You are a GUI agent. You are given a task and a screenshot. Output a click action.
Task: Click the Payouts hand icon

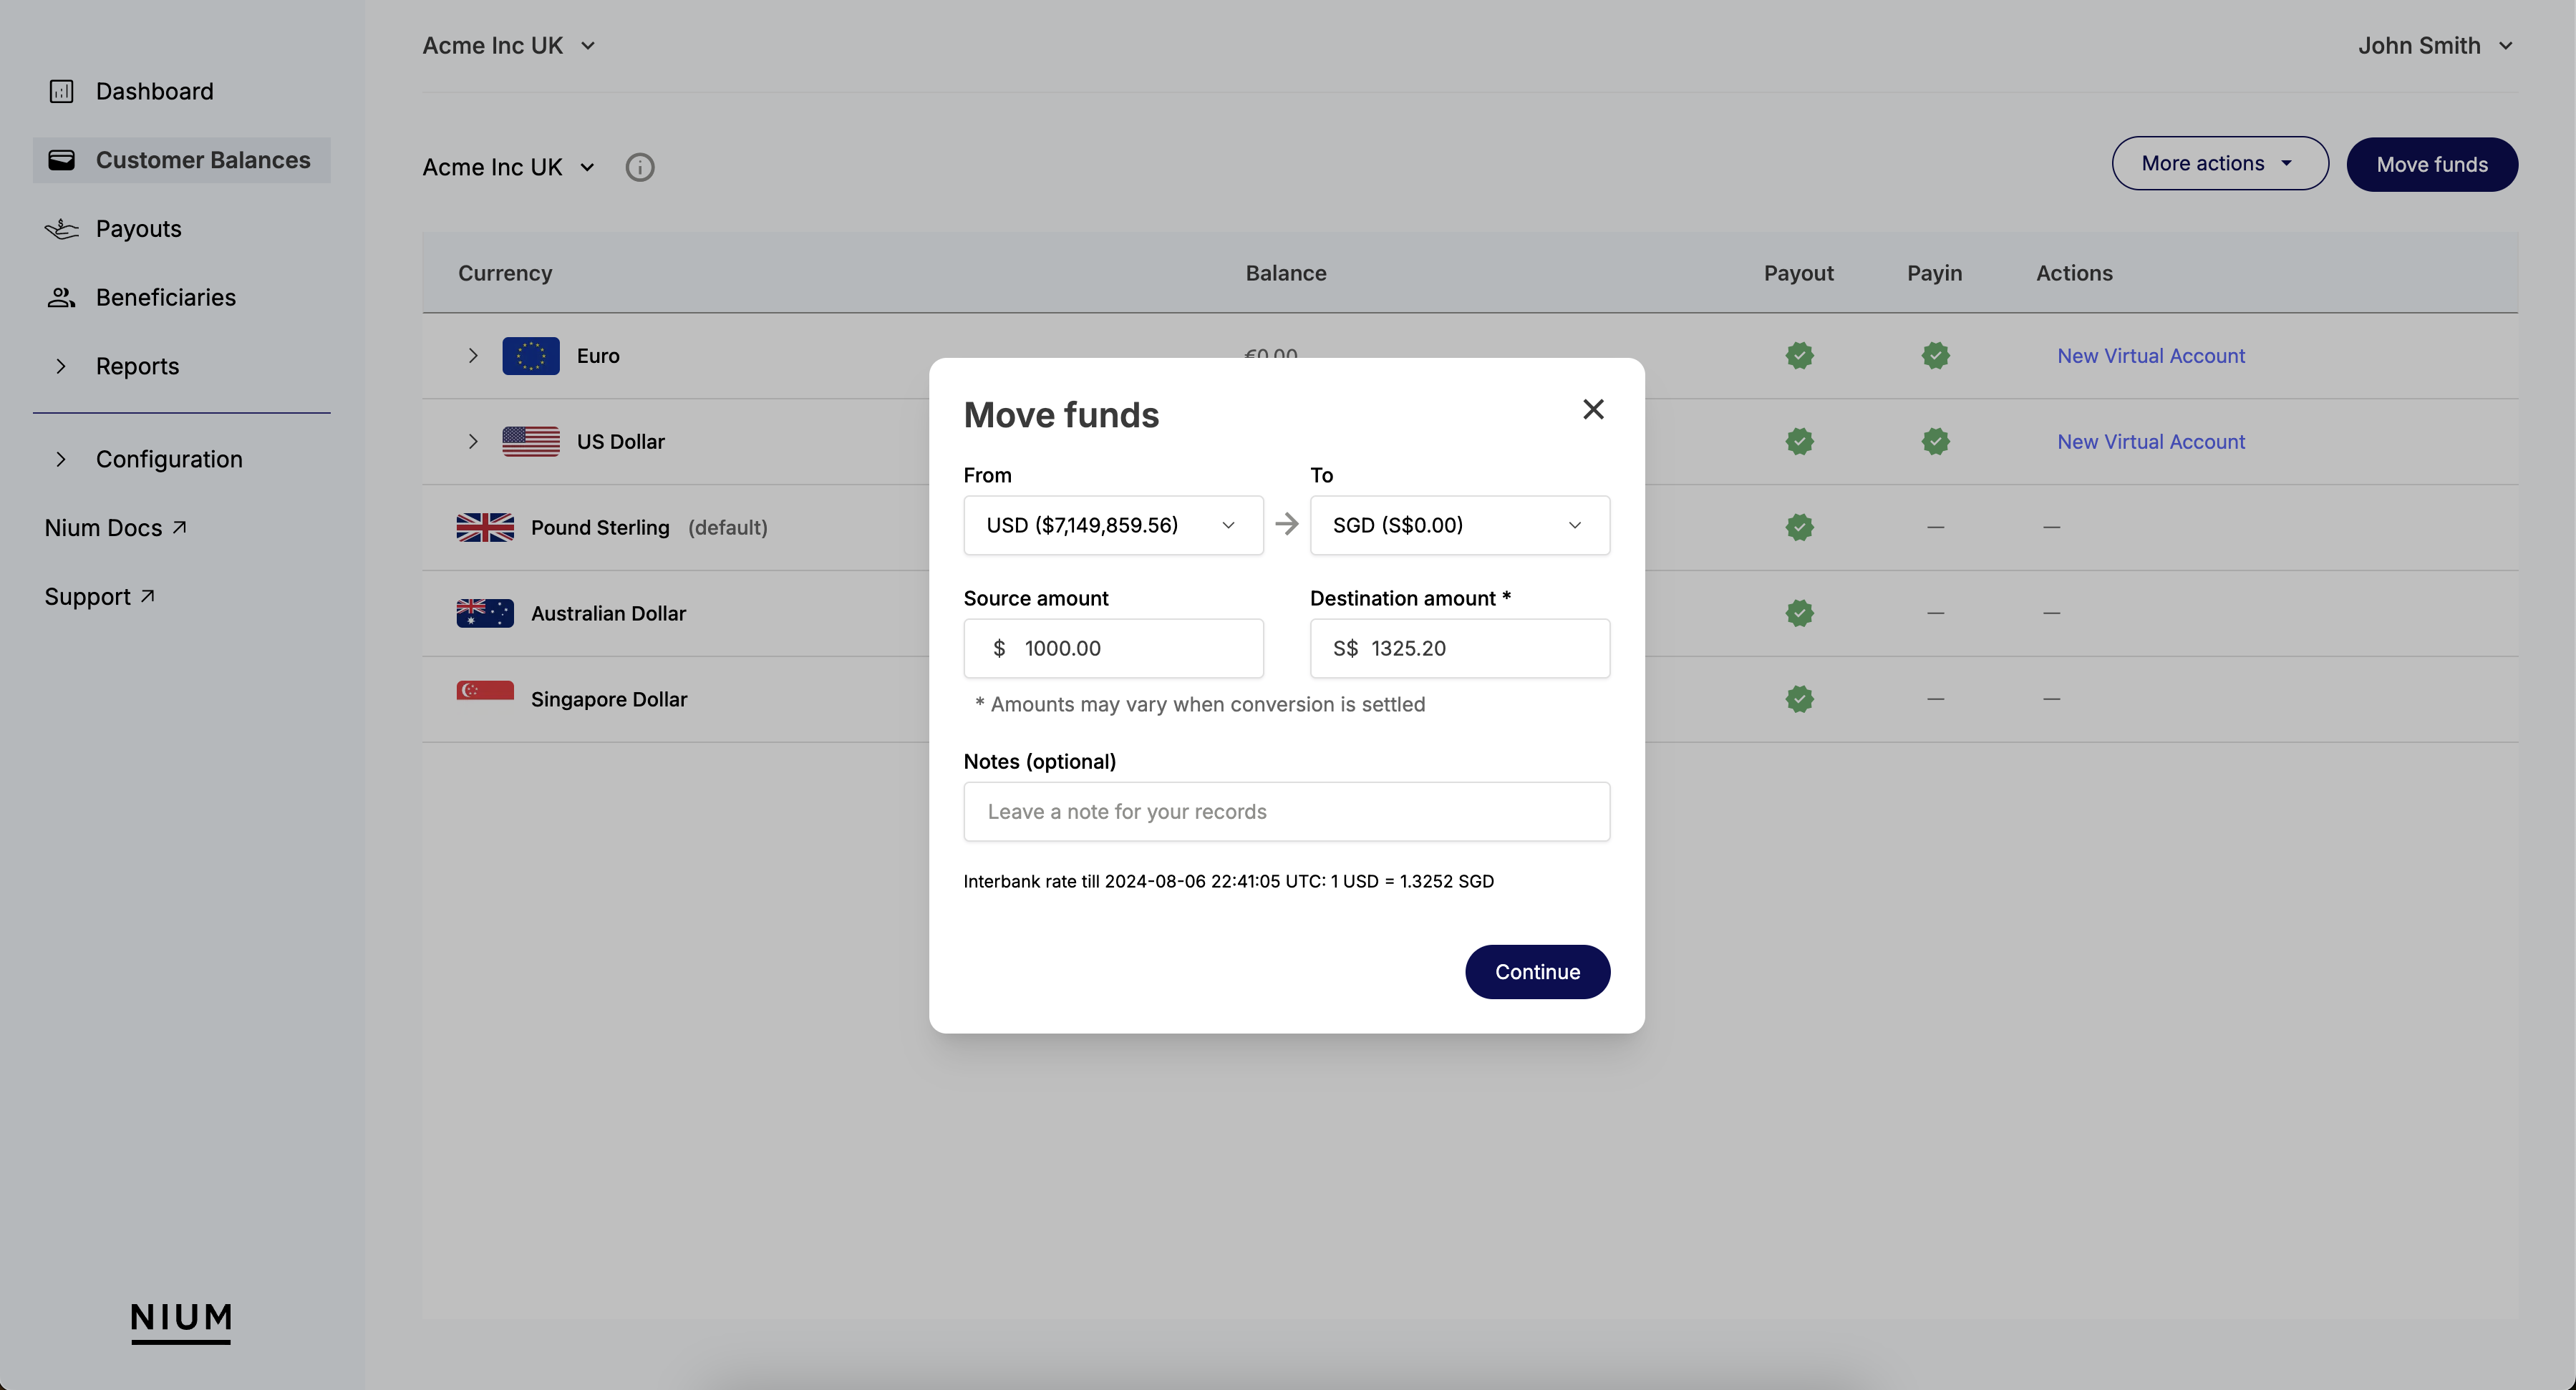pos(61,229)
